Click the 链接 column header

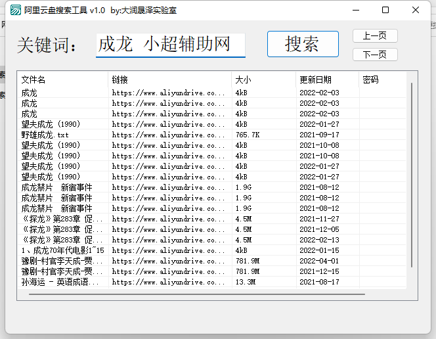pyautogui.click(x=169, y=79)
